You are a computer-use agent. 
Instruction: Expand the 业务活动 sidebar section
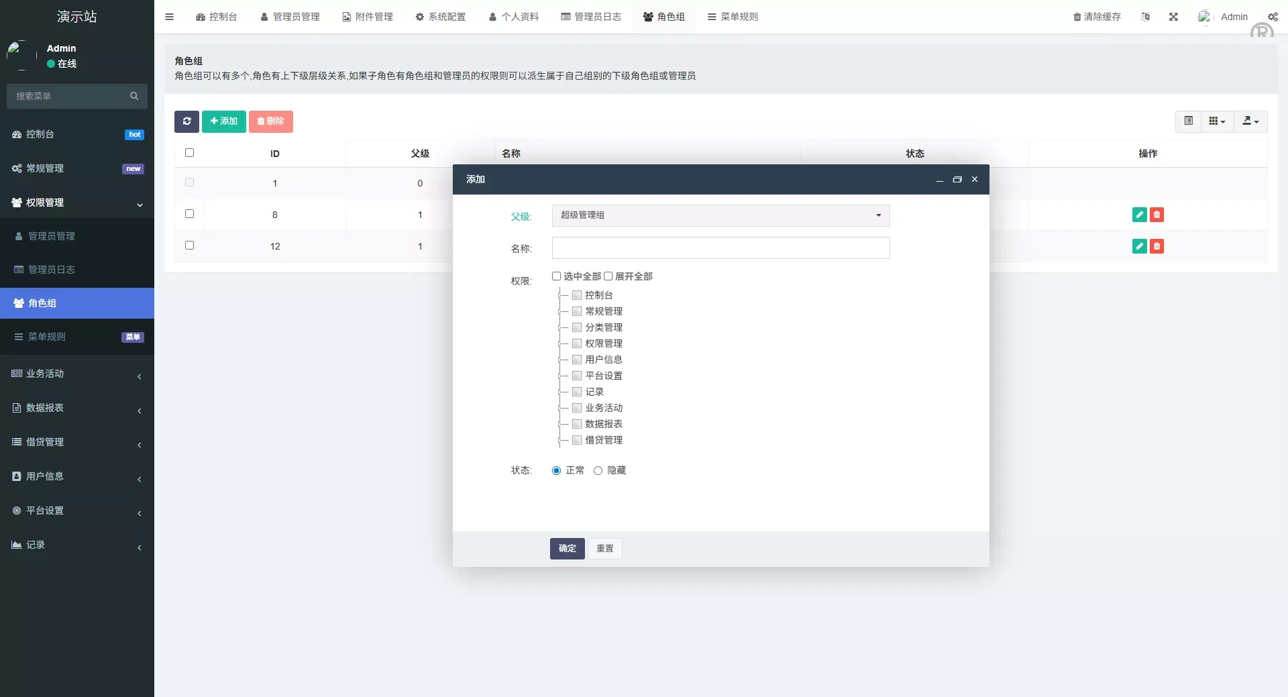coord(76,374)
